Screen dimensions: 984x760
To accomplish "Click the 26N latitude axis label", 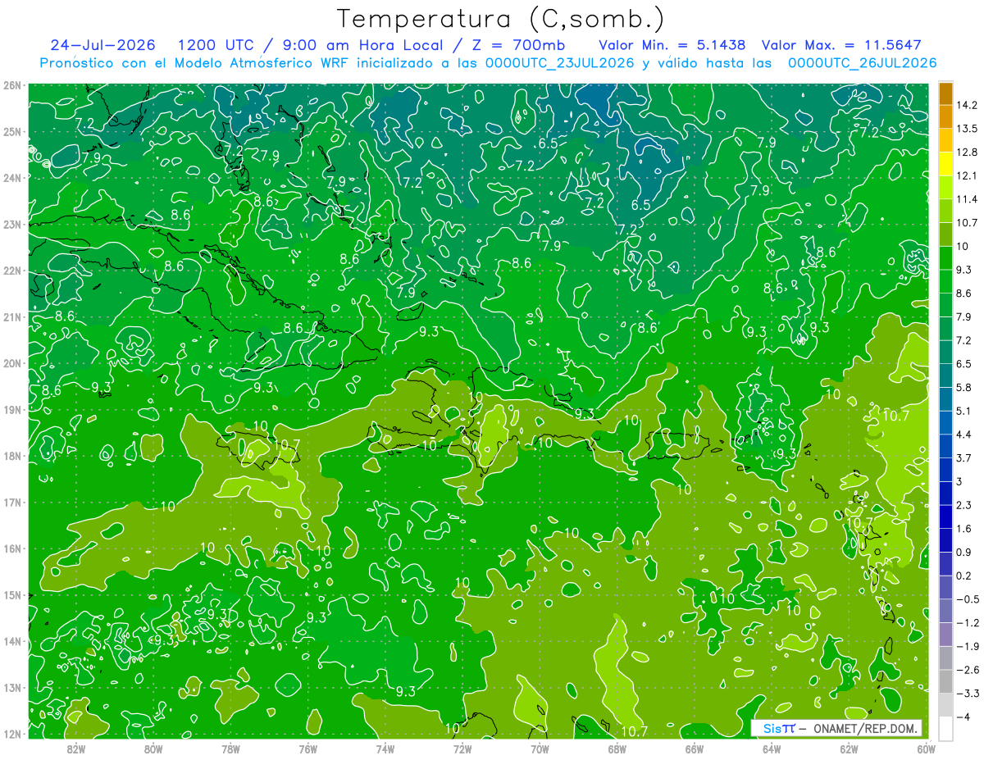I will (11, 85).
